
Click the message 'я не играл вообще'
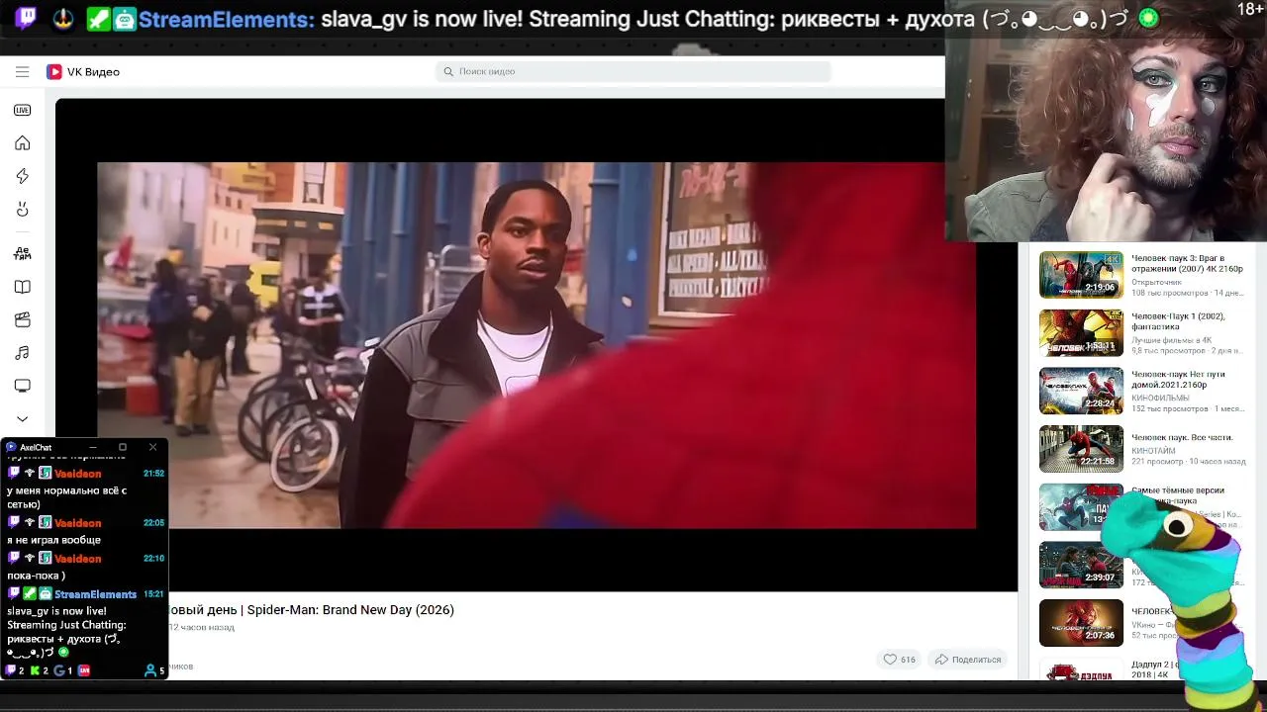pos(53,540)
